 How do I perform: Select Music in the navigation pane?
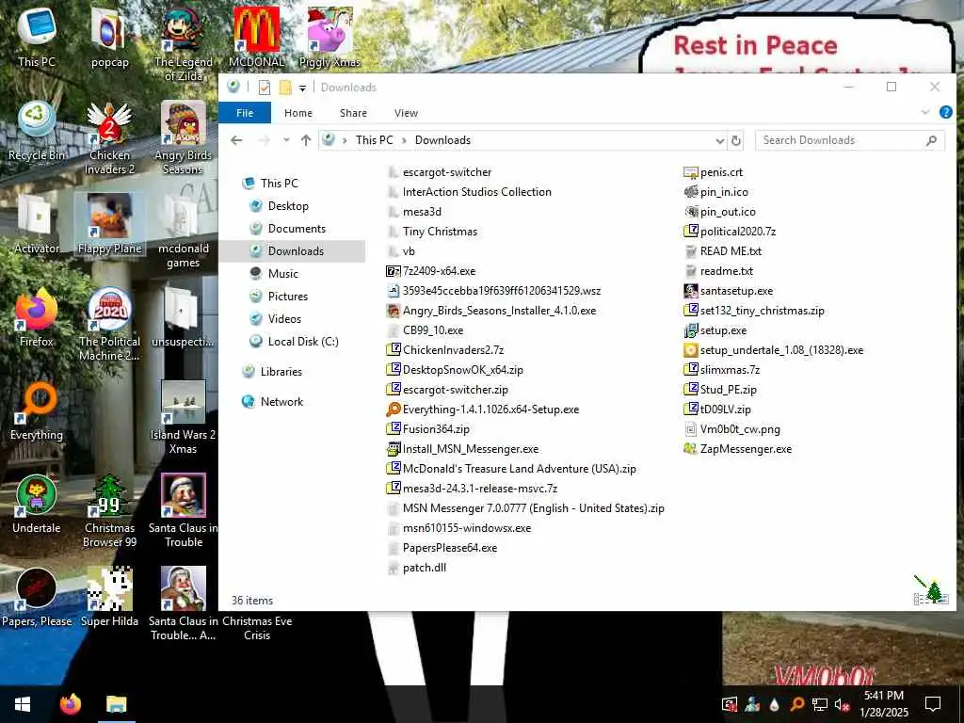point(282,274)
